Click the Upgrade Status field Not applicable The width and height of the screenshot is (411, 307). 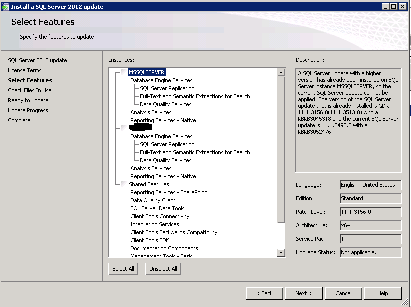(370, 252)
